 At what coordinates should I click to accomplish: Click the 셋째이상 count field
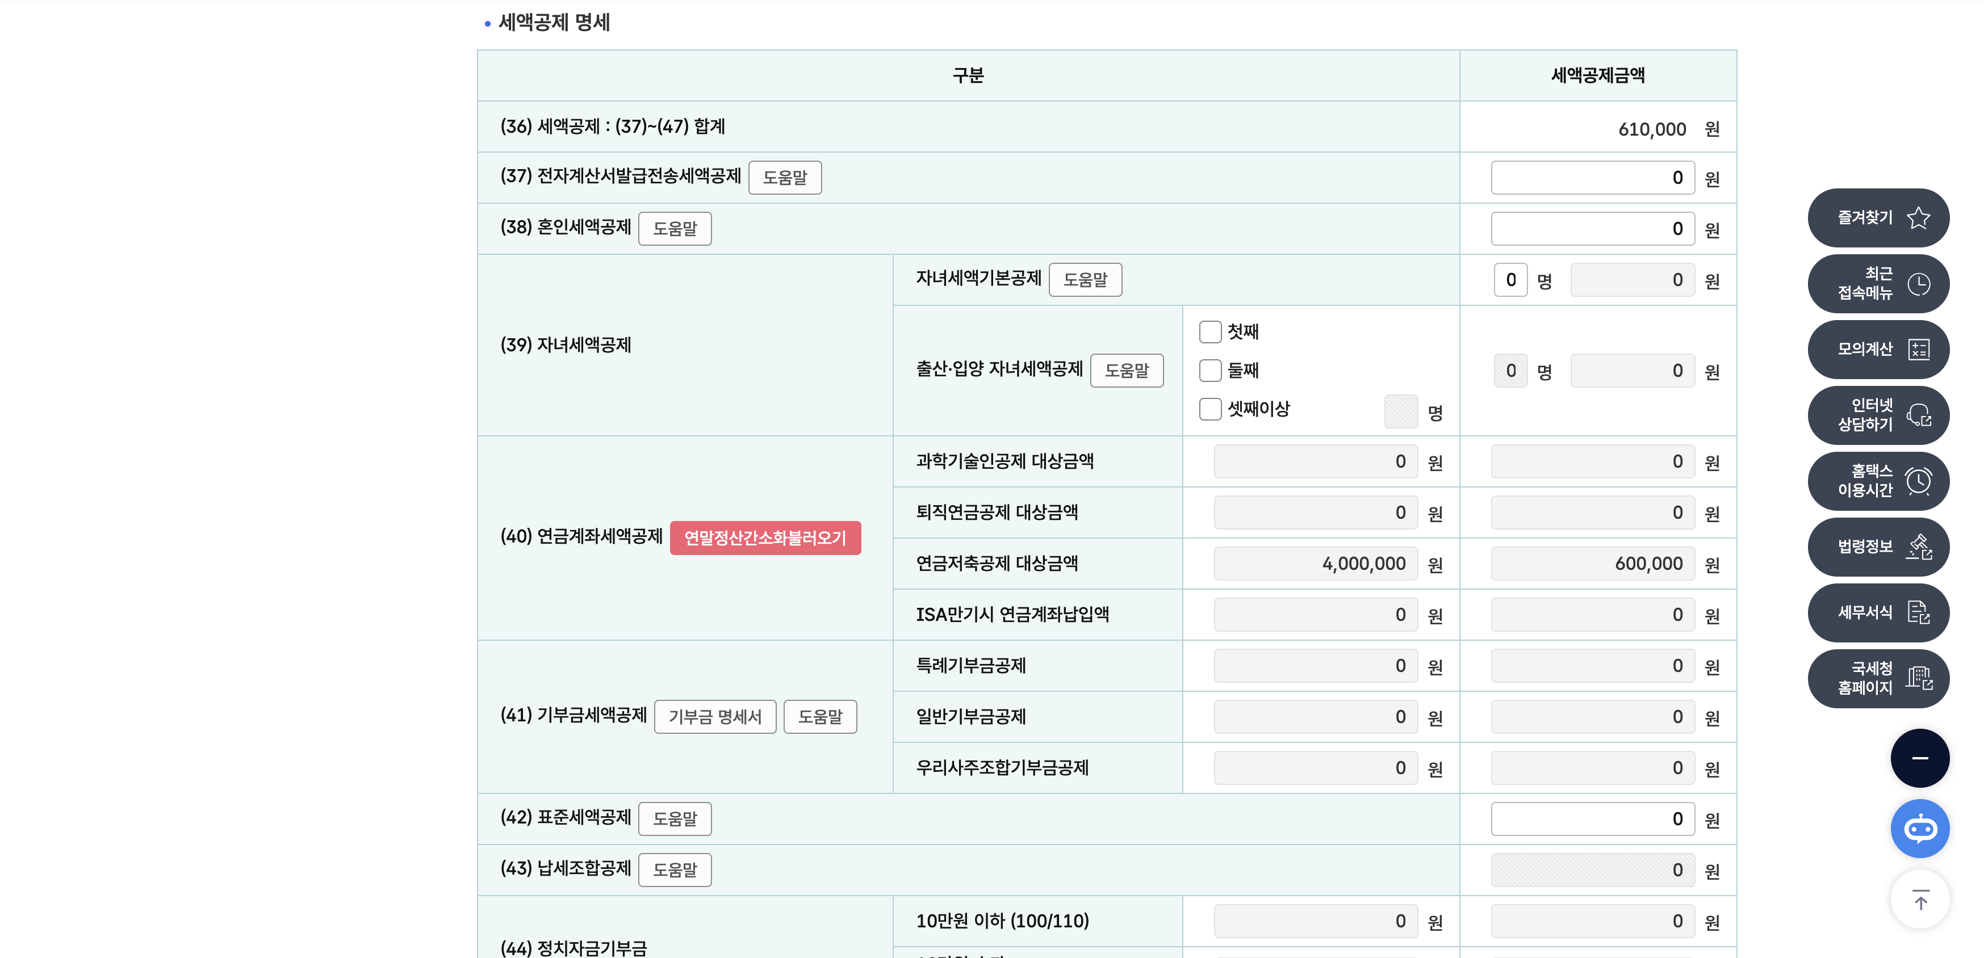1401,411
